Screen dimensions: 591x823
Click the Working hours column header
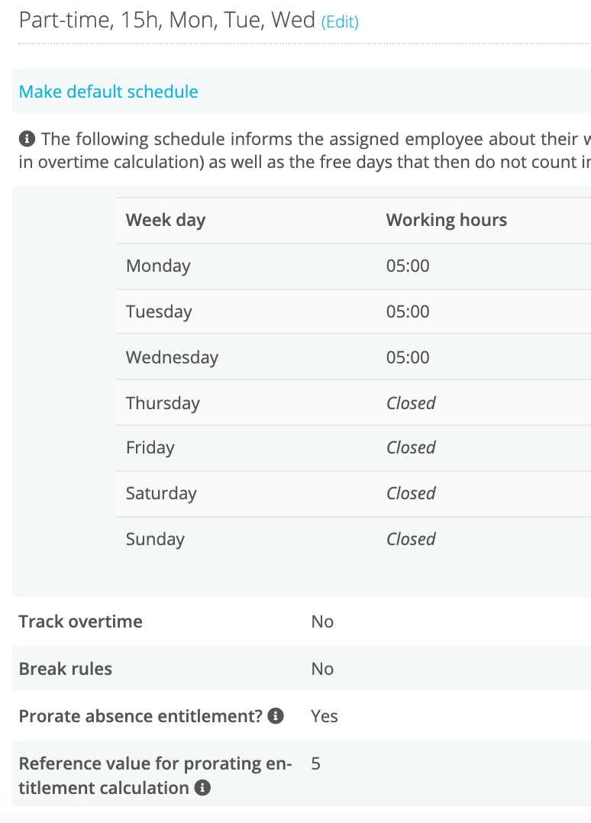click(x=447, y=220)
